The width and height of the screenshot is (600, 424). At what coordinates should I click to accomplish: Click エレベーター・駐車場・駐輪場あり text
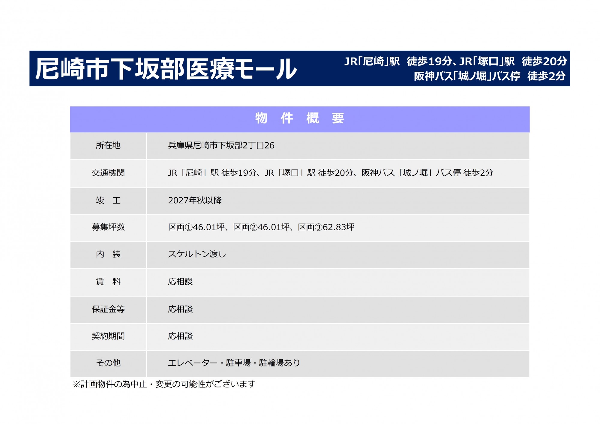[x=234, y=363]
